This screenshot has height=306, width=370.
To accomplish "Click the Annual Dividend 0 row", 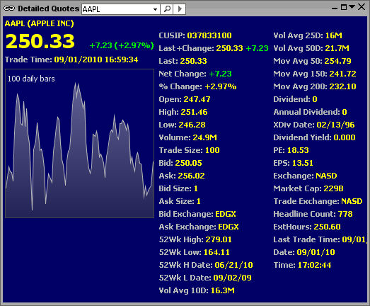I will [x=310, y=112].
